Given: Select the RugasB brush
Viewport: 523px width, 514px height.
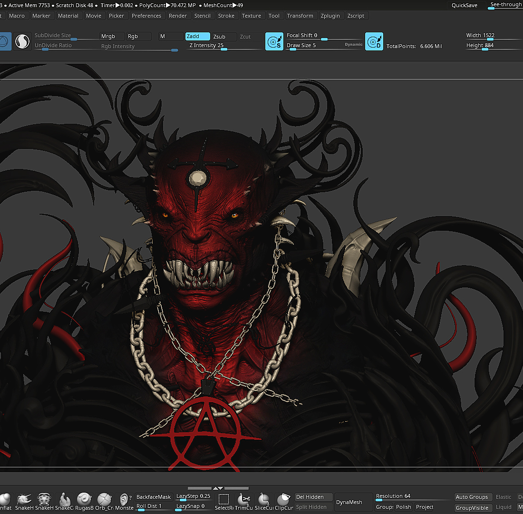Looking at the screenshot, I should (x=84, y=502).
